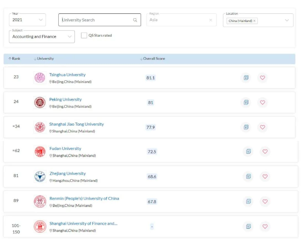Remove the China (Mainland) location tag

point(254,21)
